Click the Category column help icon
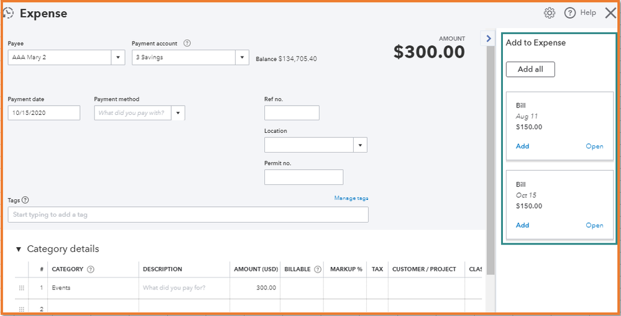This screenshot has height=316, width=621. coord(91,269)
